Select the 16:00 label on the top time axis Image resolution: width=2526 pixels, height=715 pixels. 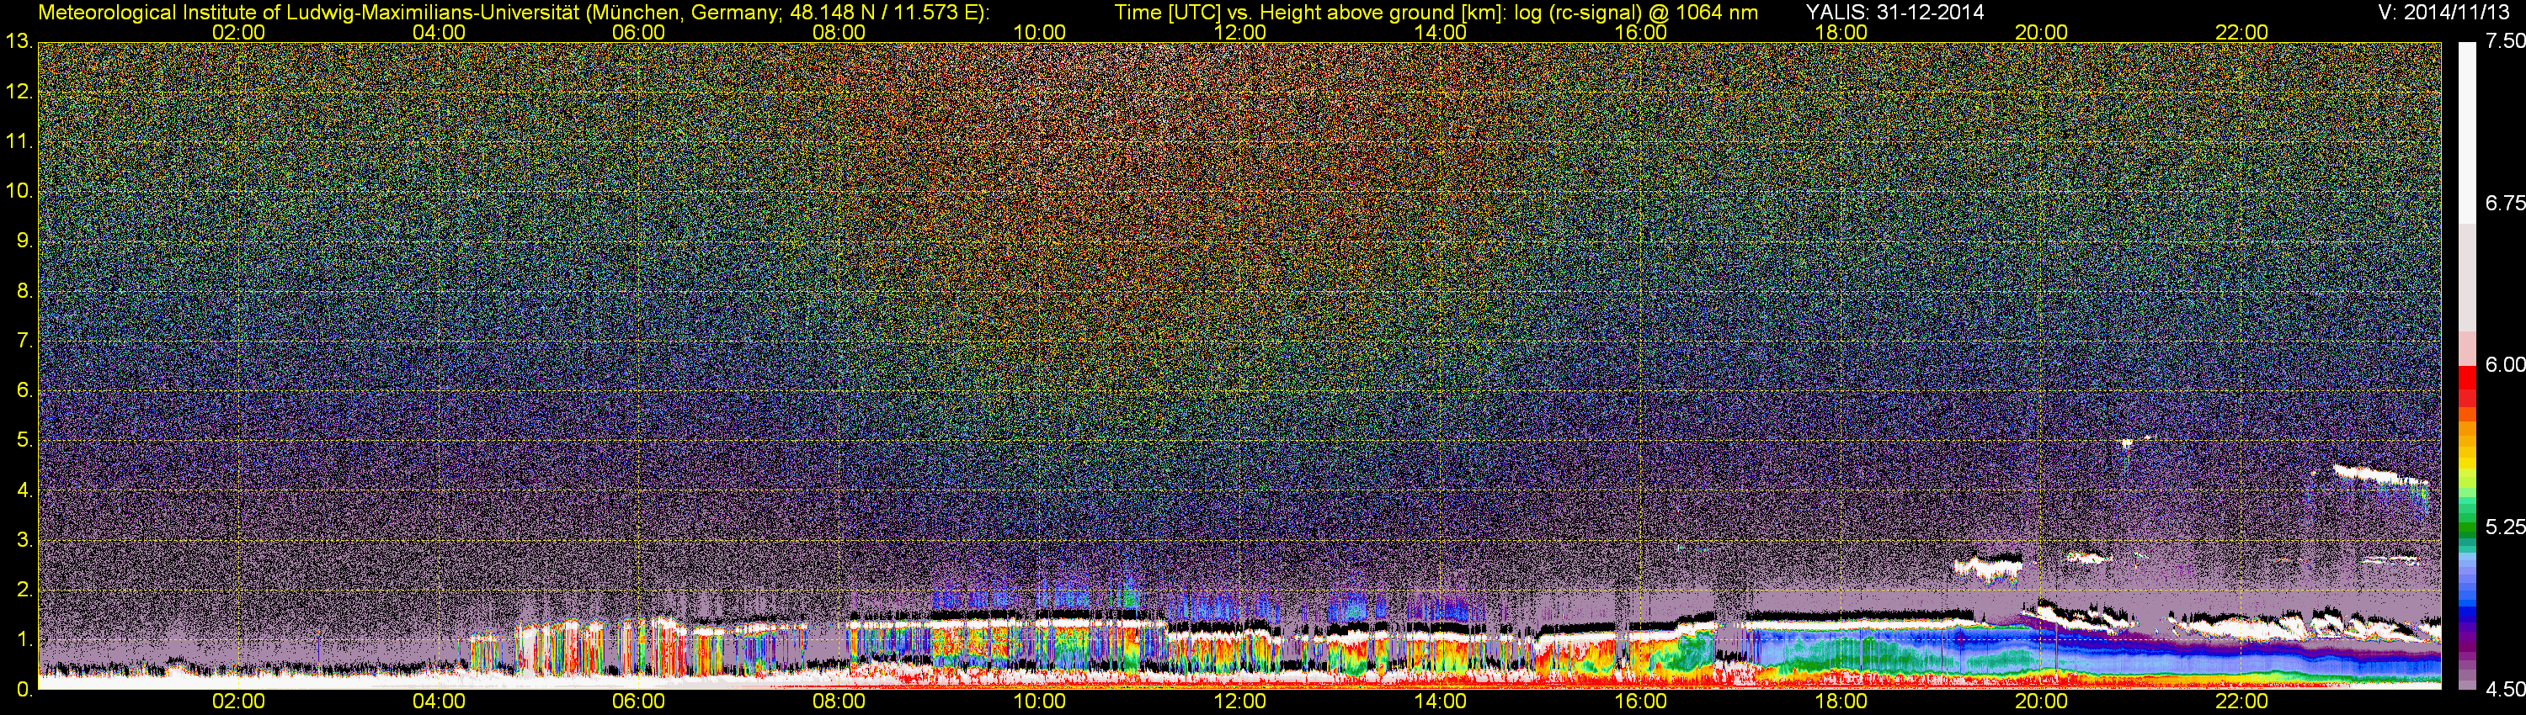point(1640,32)
